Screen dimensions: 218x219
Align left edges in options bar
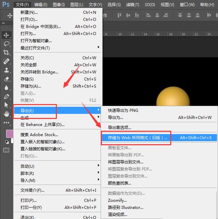[x=148, y=15]
